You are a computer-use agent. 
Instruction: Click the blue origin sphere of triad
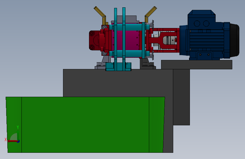point(18,141)
